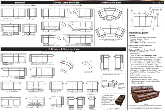165x112 pixels.
Task: Click the 4C Conversation Sofa diagram
Action: pos(110,32)
